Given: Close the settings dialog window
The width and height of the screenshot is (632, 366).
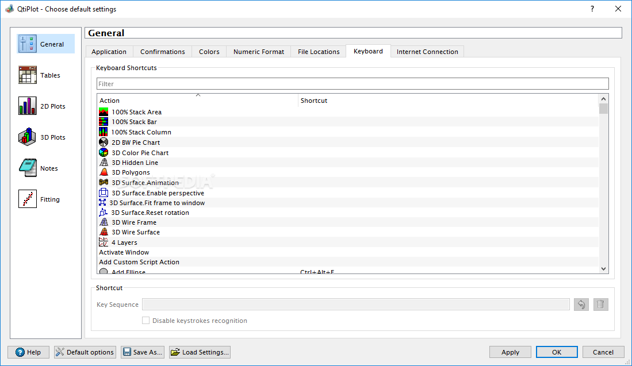Looking at the screenshot, I should [618, 9].
